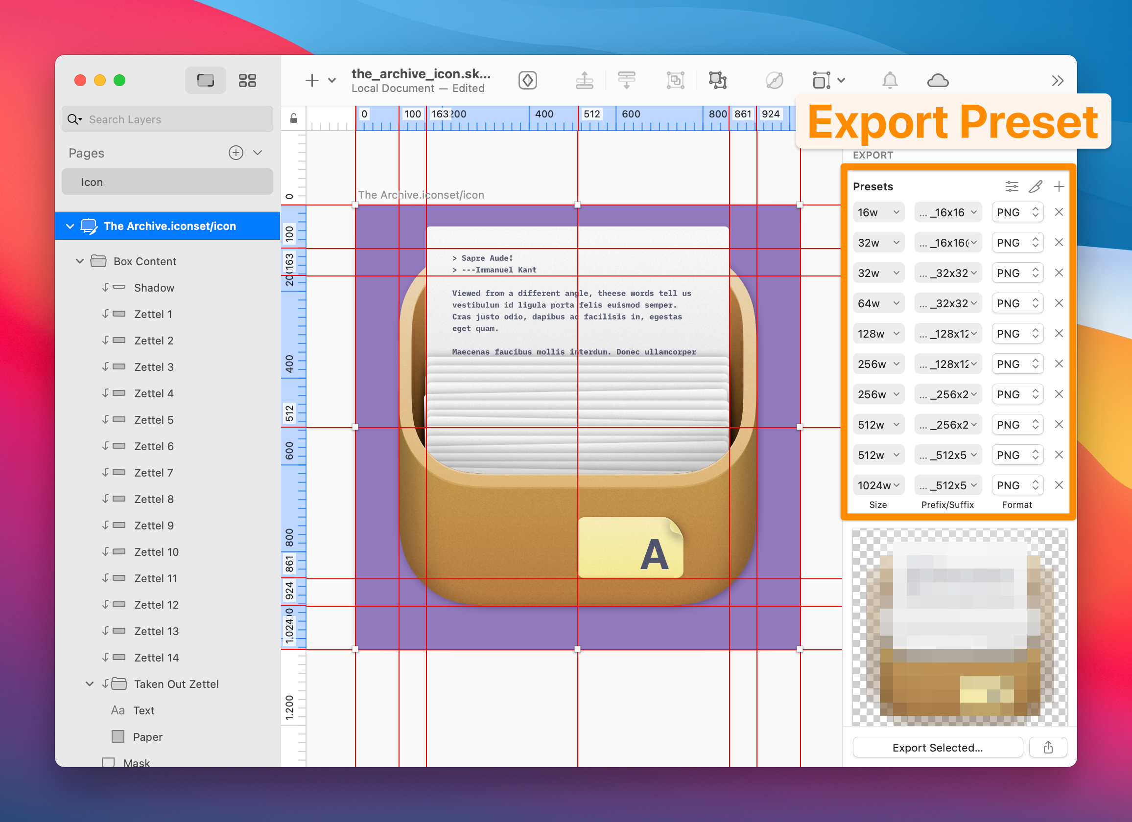This screenshot has width=1132, height=822.
Task: Select the layer list view toggle
Action: click(x=205, y=80)
